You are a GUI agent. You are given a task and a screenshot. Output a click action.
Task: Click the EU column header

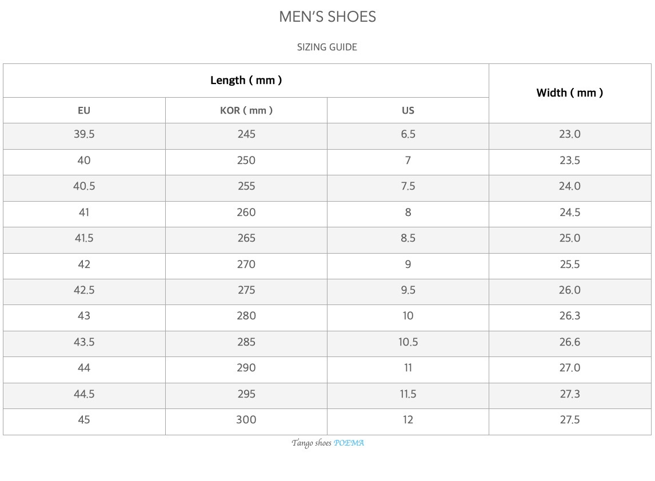84,110
